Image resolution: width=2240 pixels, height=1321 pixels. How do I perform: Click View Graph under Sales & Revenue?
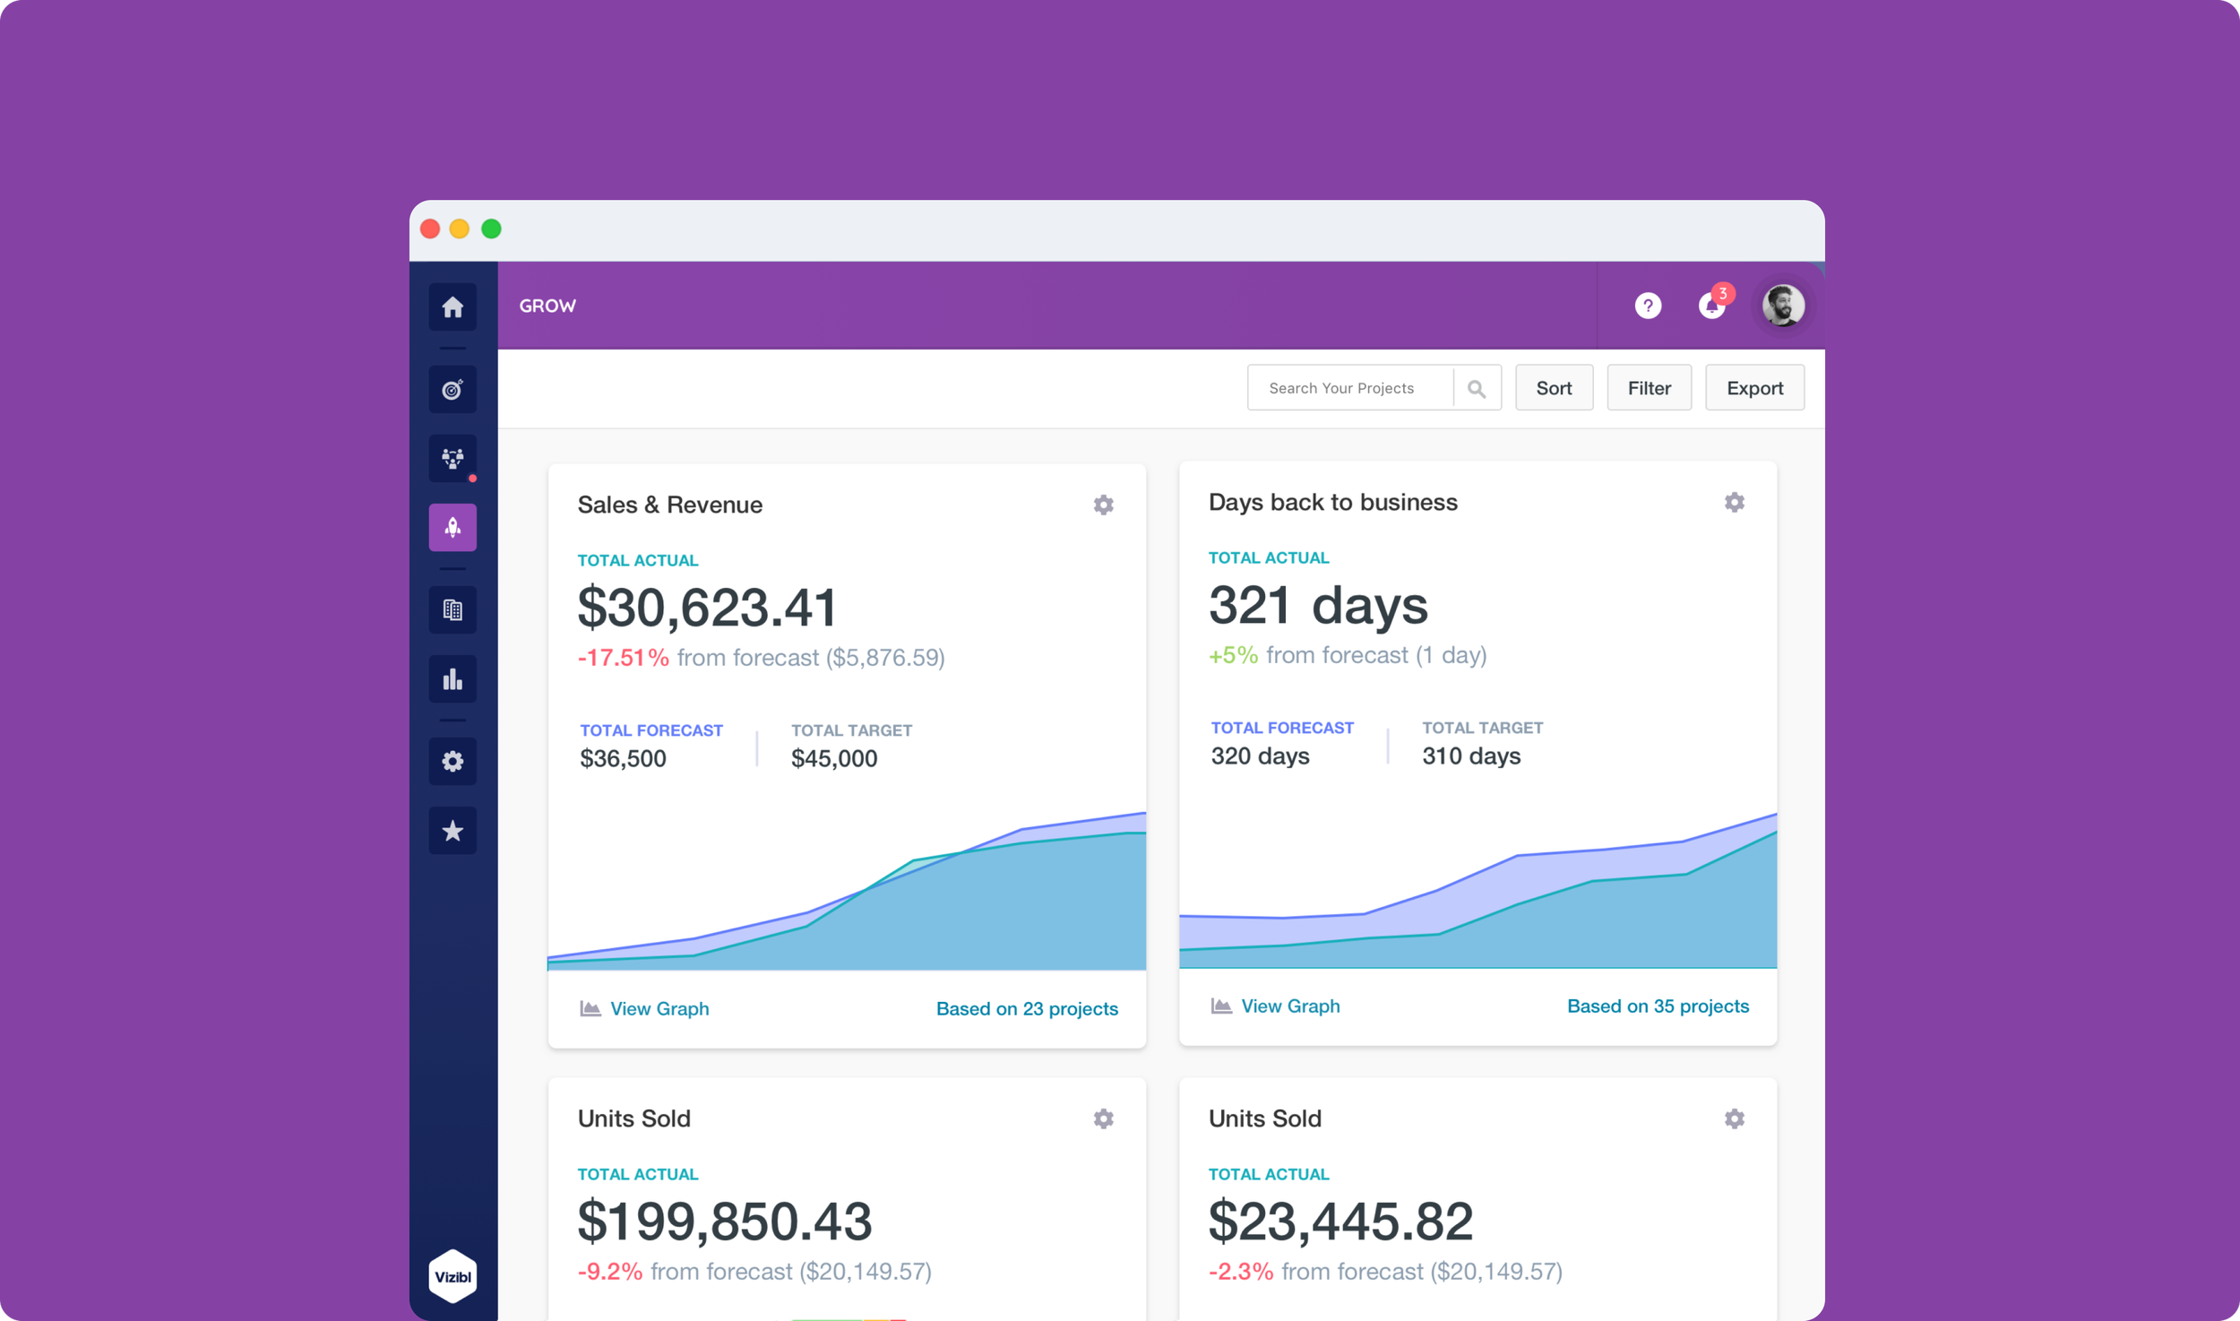click(x=659, y=1008)
